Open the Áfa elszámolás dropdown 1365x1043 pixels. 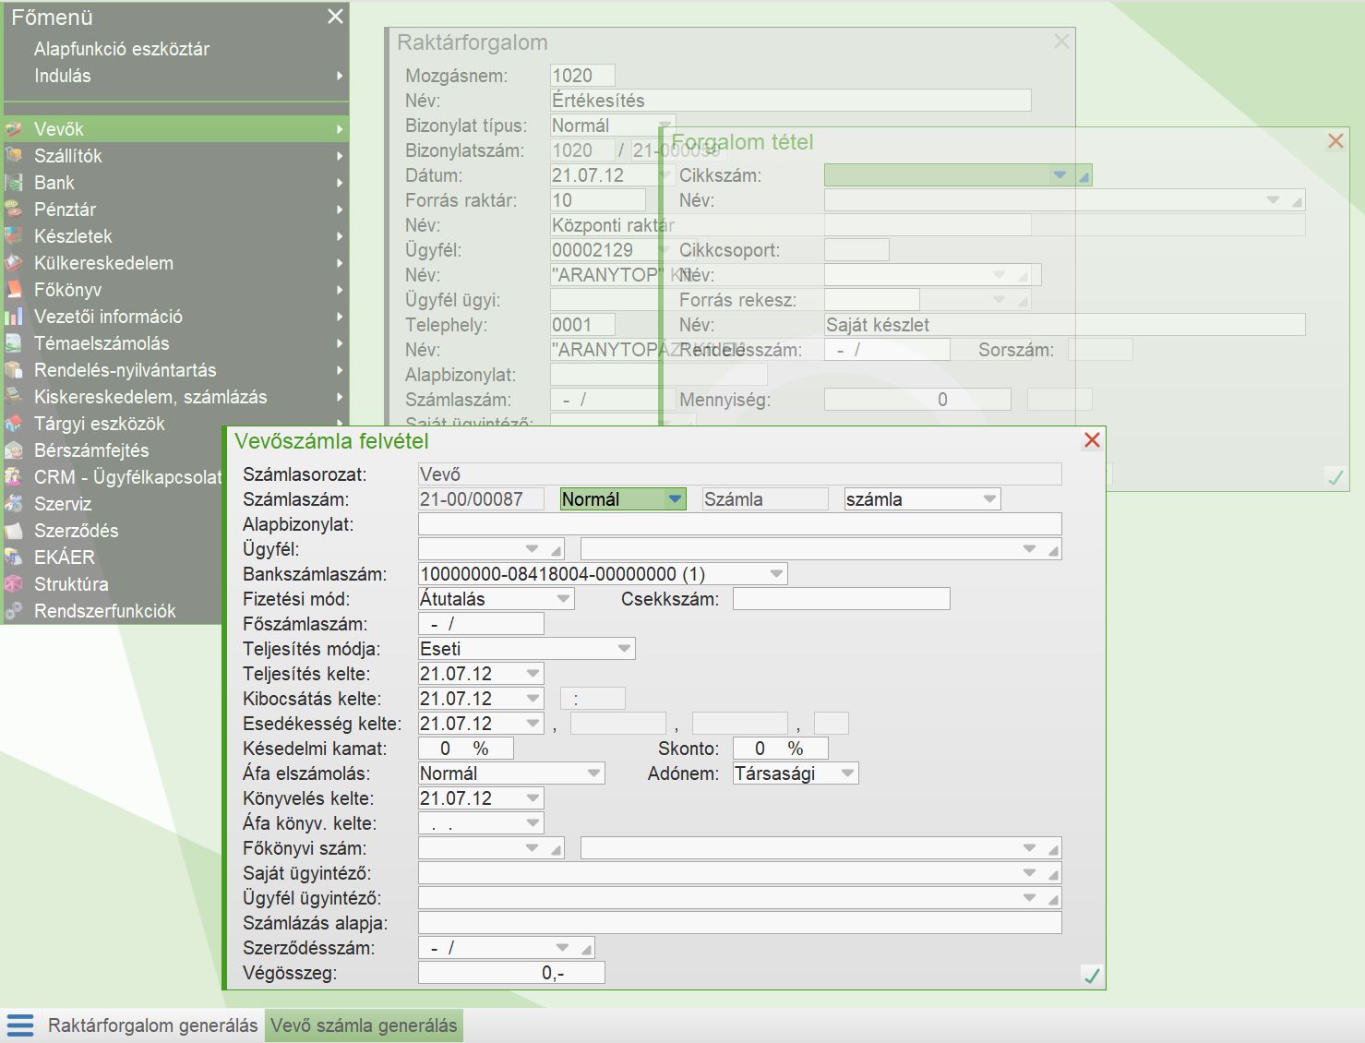[x=593, y=773]
